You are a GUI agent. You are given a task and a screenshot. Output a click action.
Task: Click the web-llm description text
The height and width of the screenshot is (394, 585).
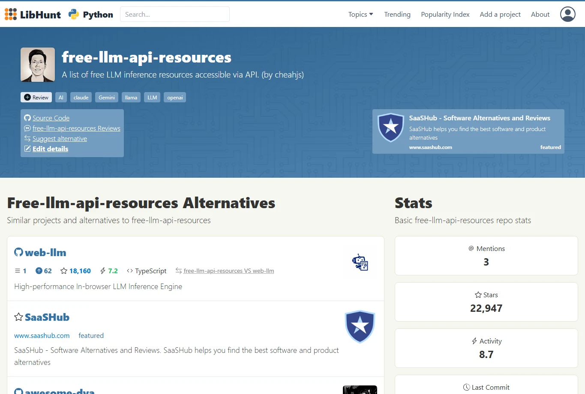coord(98,286)
